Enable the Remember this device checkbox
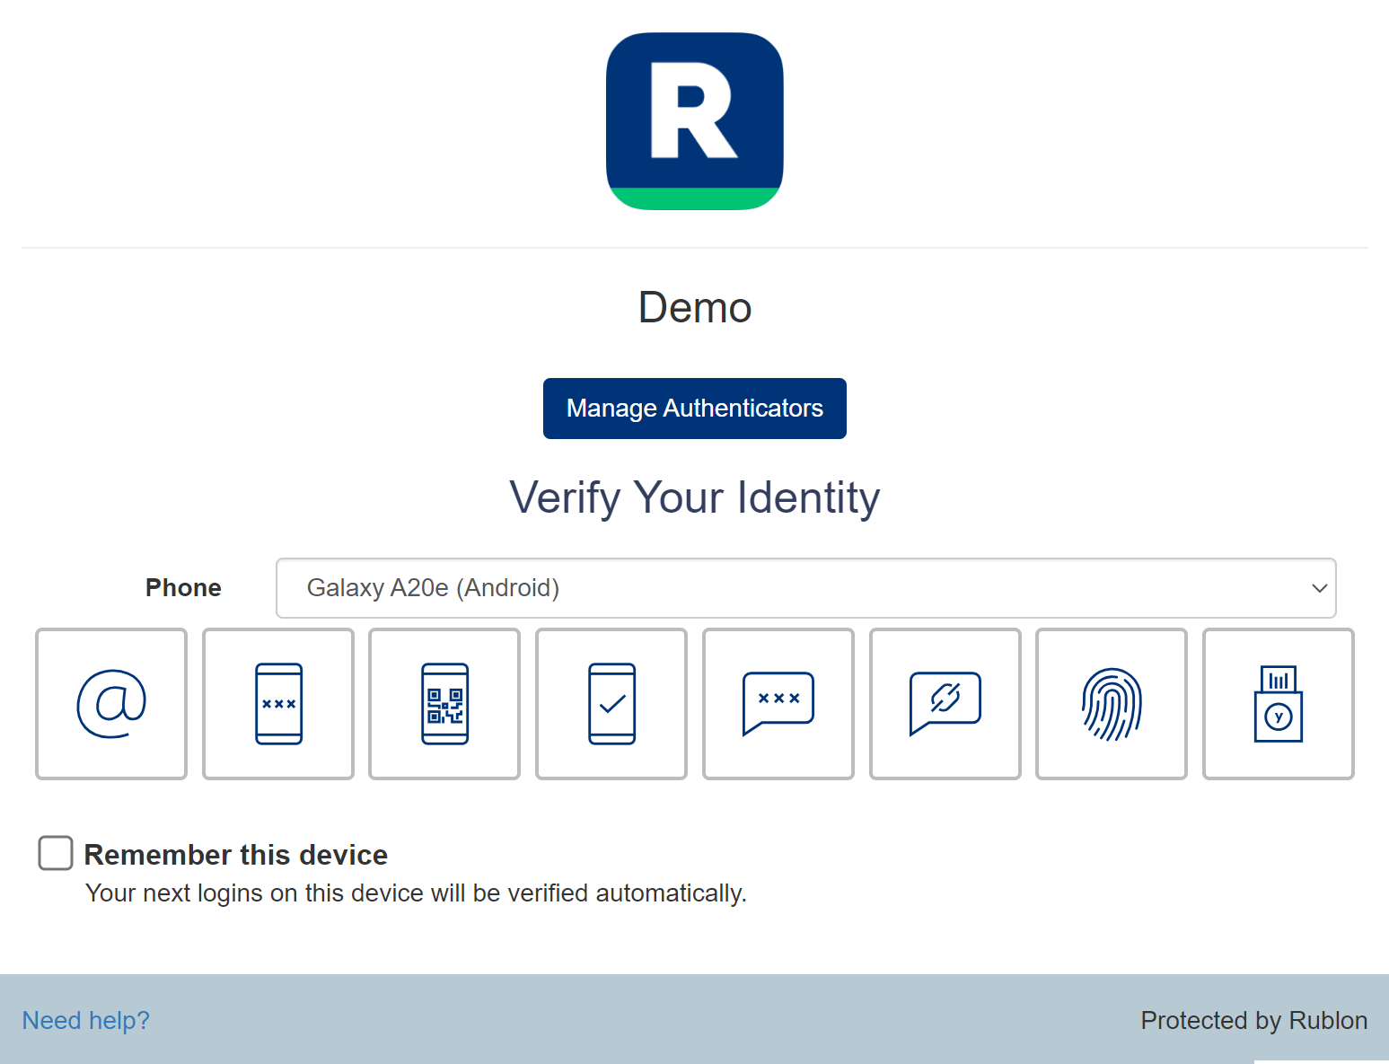This screenshot has width=1389, height=1064. (56, 853)
